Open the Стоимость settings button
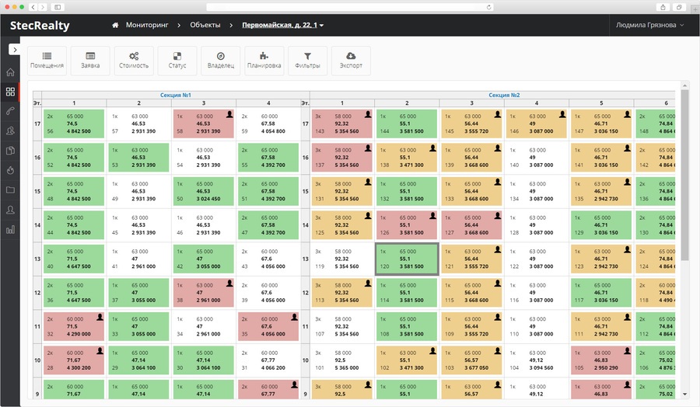The height and width of the screenshot is (407, 700). coord(134,61)
